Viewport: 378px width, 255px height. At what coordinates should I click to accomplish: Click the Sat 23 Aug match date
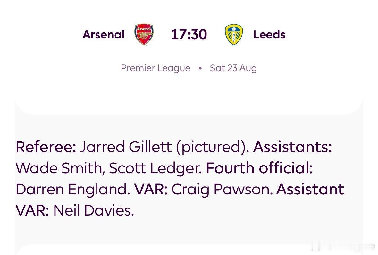point(233,68)
